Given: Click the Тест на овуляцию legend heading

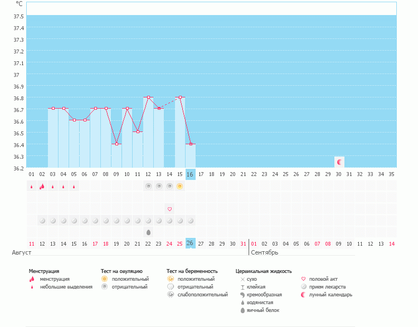Looking at the screenshot, I should pos(121,271).
